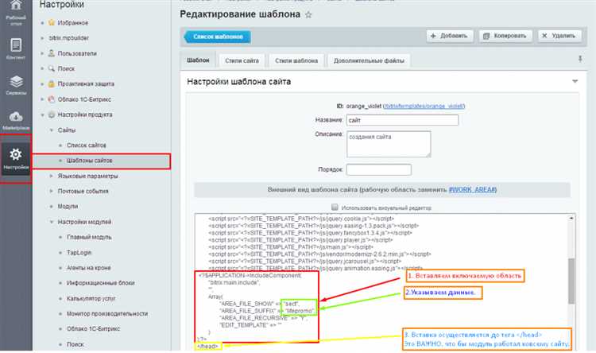Switch to the Стили сайта tab
Screen dimensions: 596x353
[x=242, y=60]
